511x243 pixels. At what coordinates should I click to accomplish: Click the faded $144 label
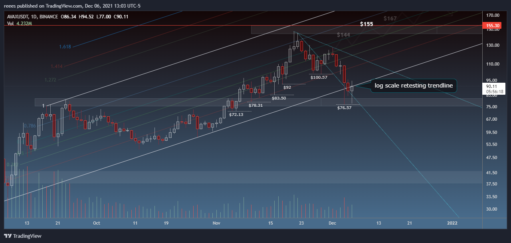pyautogui.click(x=343, y=35)
